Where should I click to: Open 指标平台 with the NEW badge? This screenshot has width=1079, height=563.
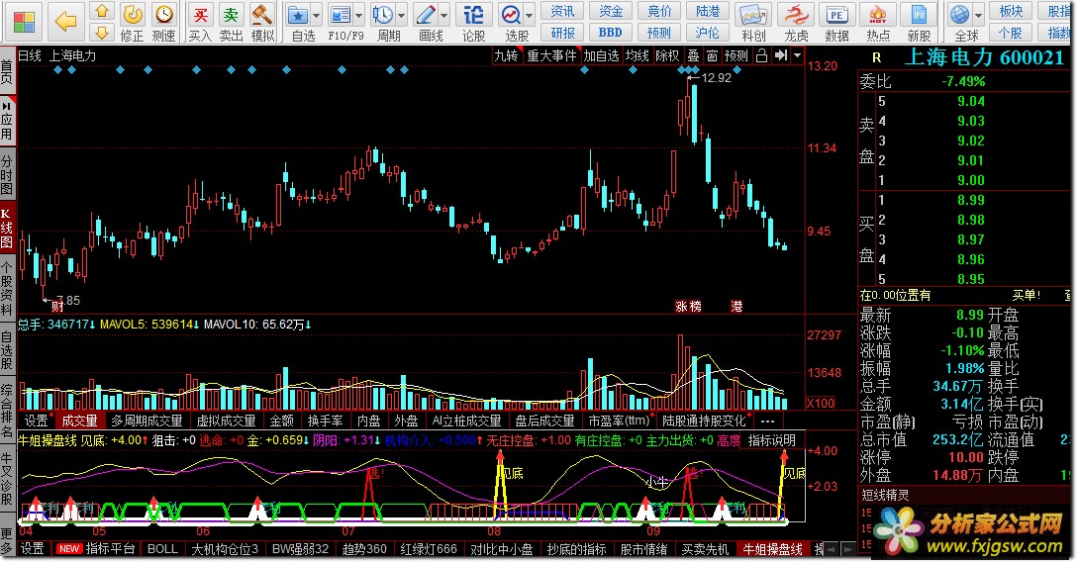pos(96,548)
